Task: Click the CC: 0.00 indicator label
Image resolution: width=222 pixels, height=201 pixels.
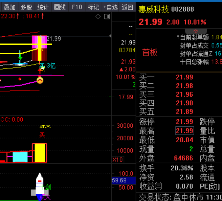Action: pos(11,120)
